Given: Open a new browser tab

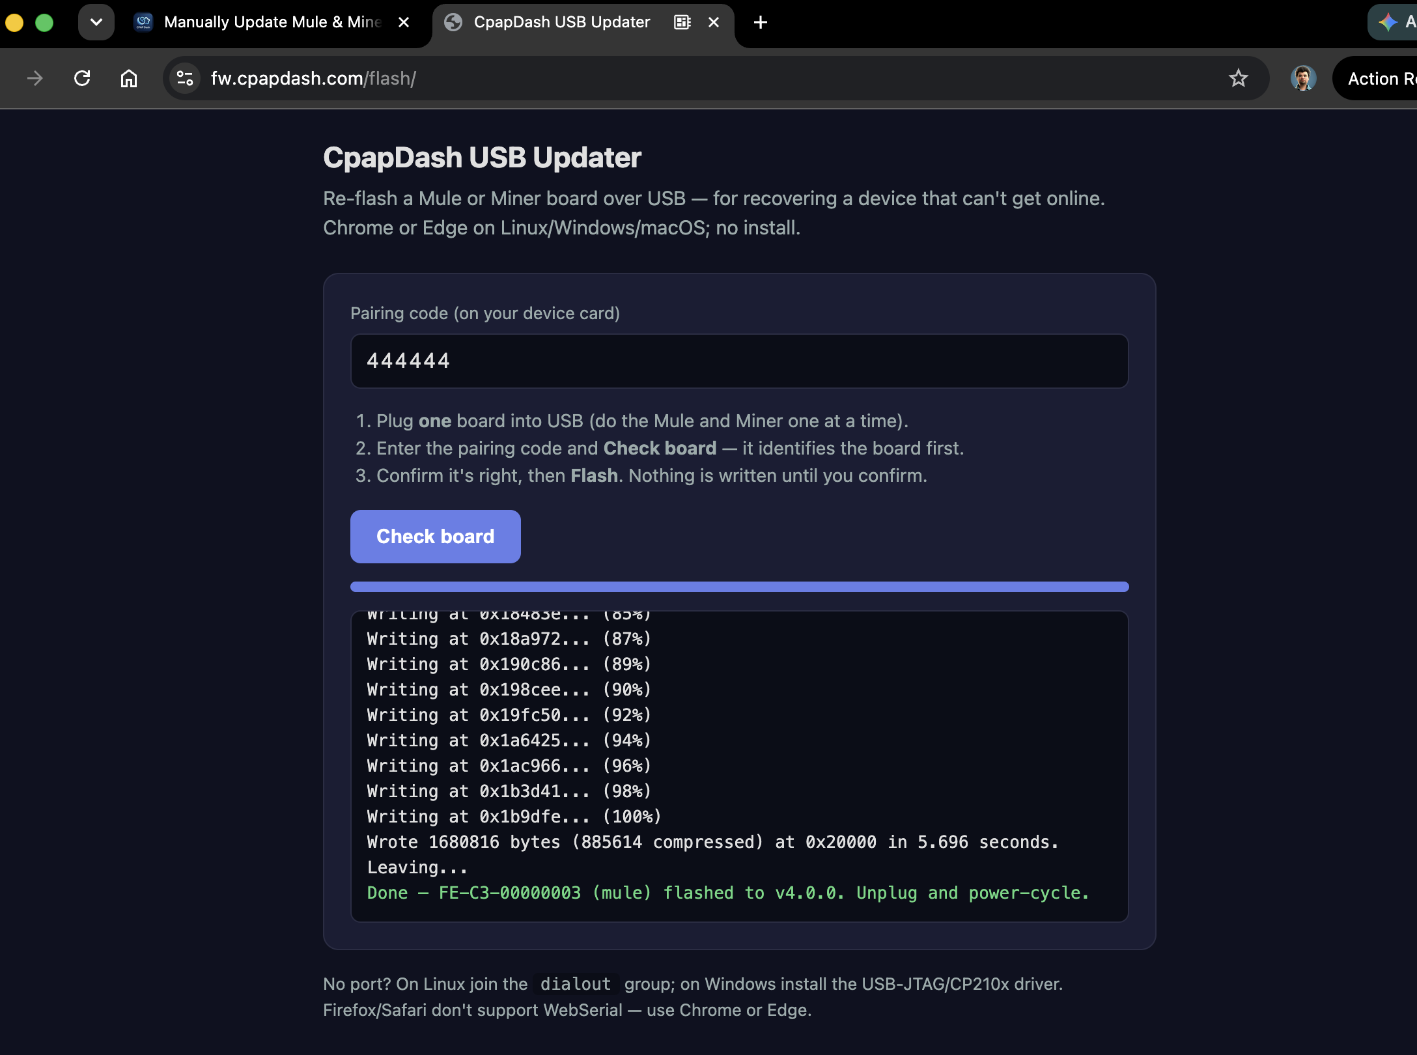Looking at the screenshot, I should click(x=760, y=23).
